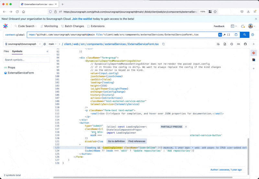This screenshot has height=179, width=259.
Task: Toggle line wrapping in toolbar
Action: [218, 44]
